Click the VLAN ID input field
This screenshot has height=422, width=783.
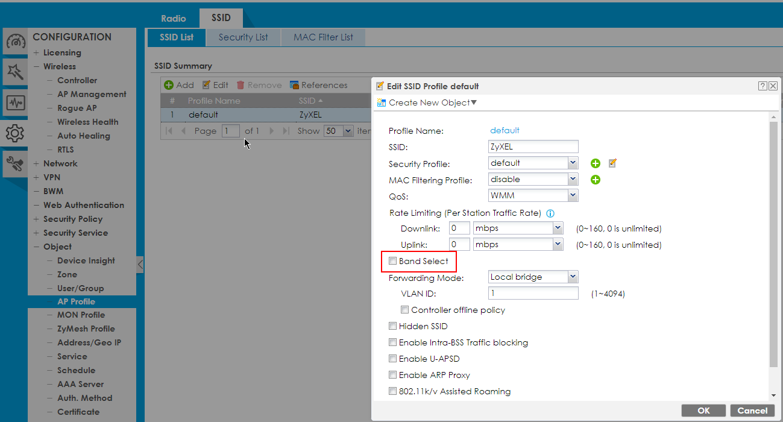point(533,294)
